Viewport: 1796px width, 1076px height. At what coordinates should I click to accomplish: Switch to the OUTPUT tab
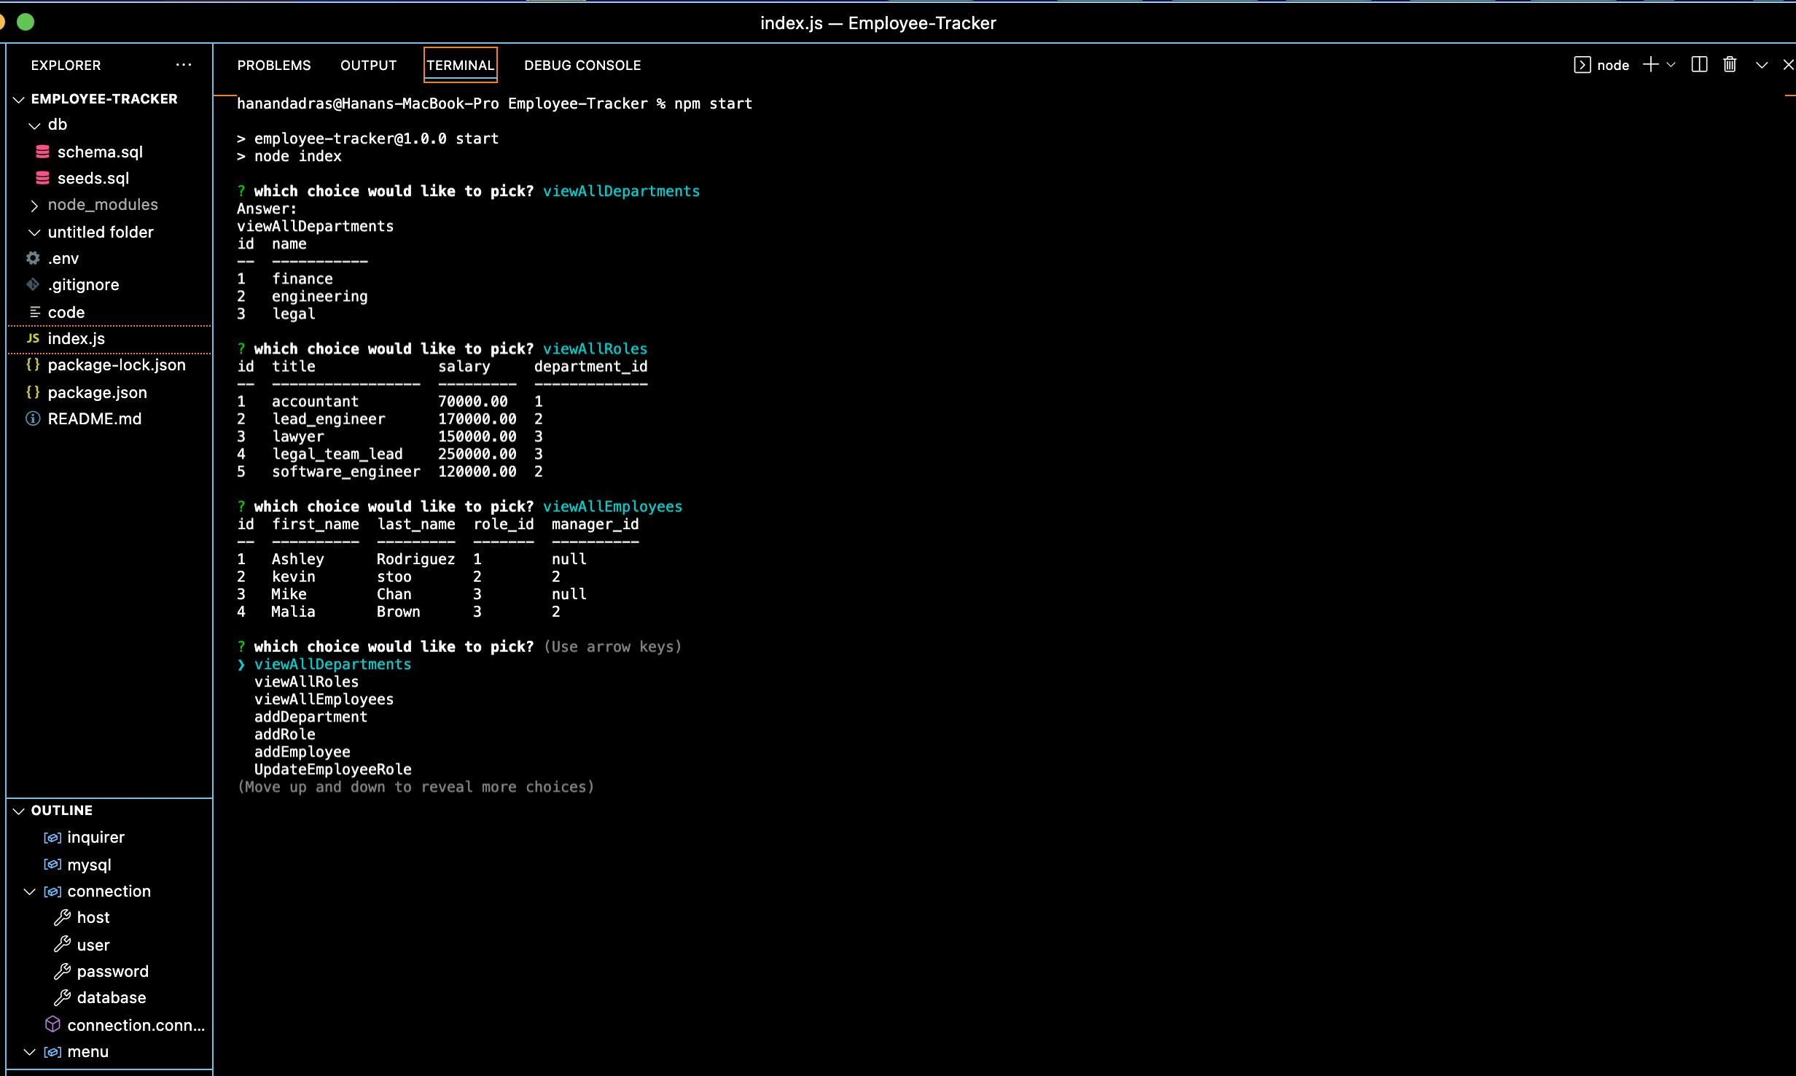[368, 65]
